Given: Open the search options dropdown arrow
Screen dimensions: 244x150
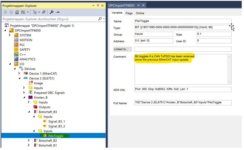Looking at the screenshot, I should pos(104,19).
